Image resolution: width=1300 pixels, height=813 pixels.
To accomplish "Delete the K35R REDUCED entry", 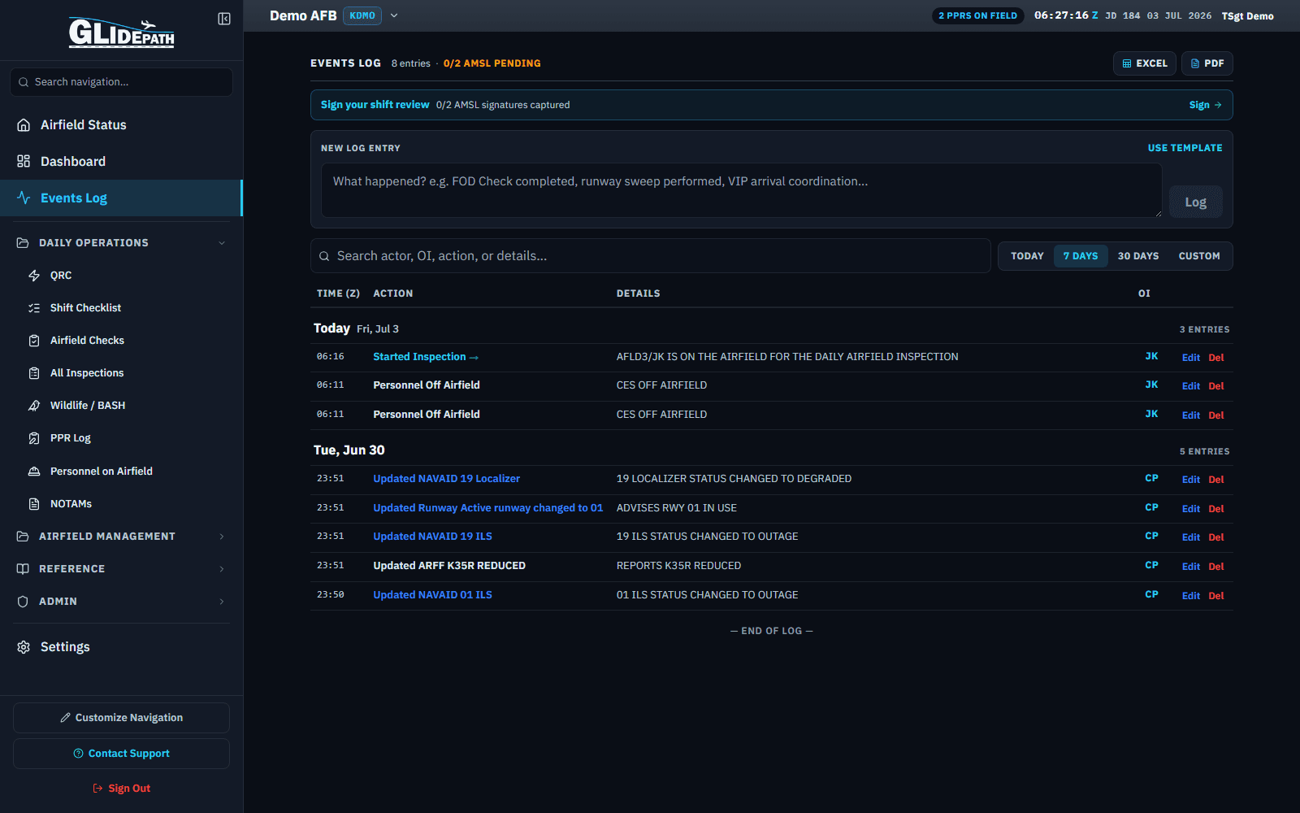I will [1215, 567].
